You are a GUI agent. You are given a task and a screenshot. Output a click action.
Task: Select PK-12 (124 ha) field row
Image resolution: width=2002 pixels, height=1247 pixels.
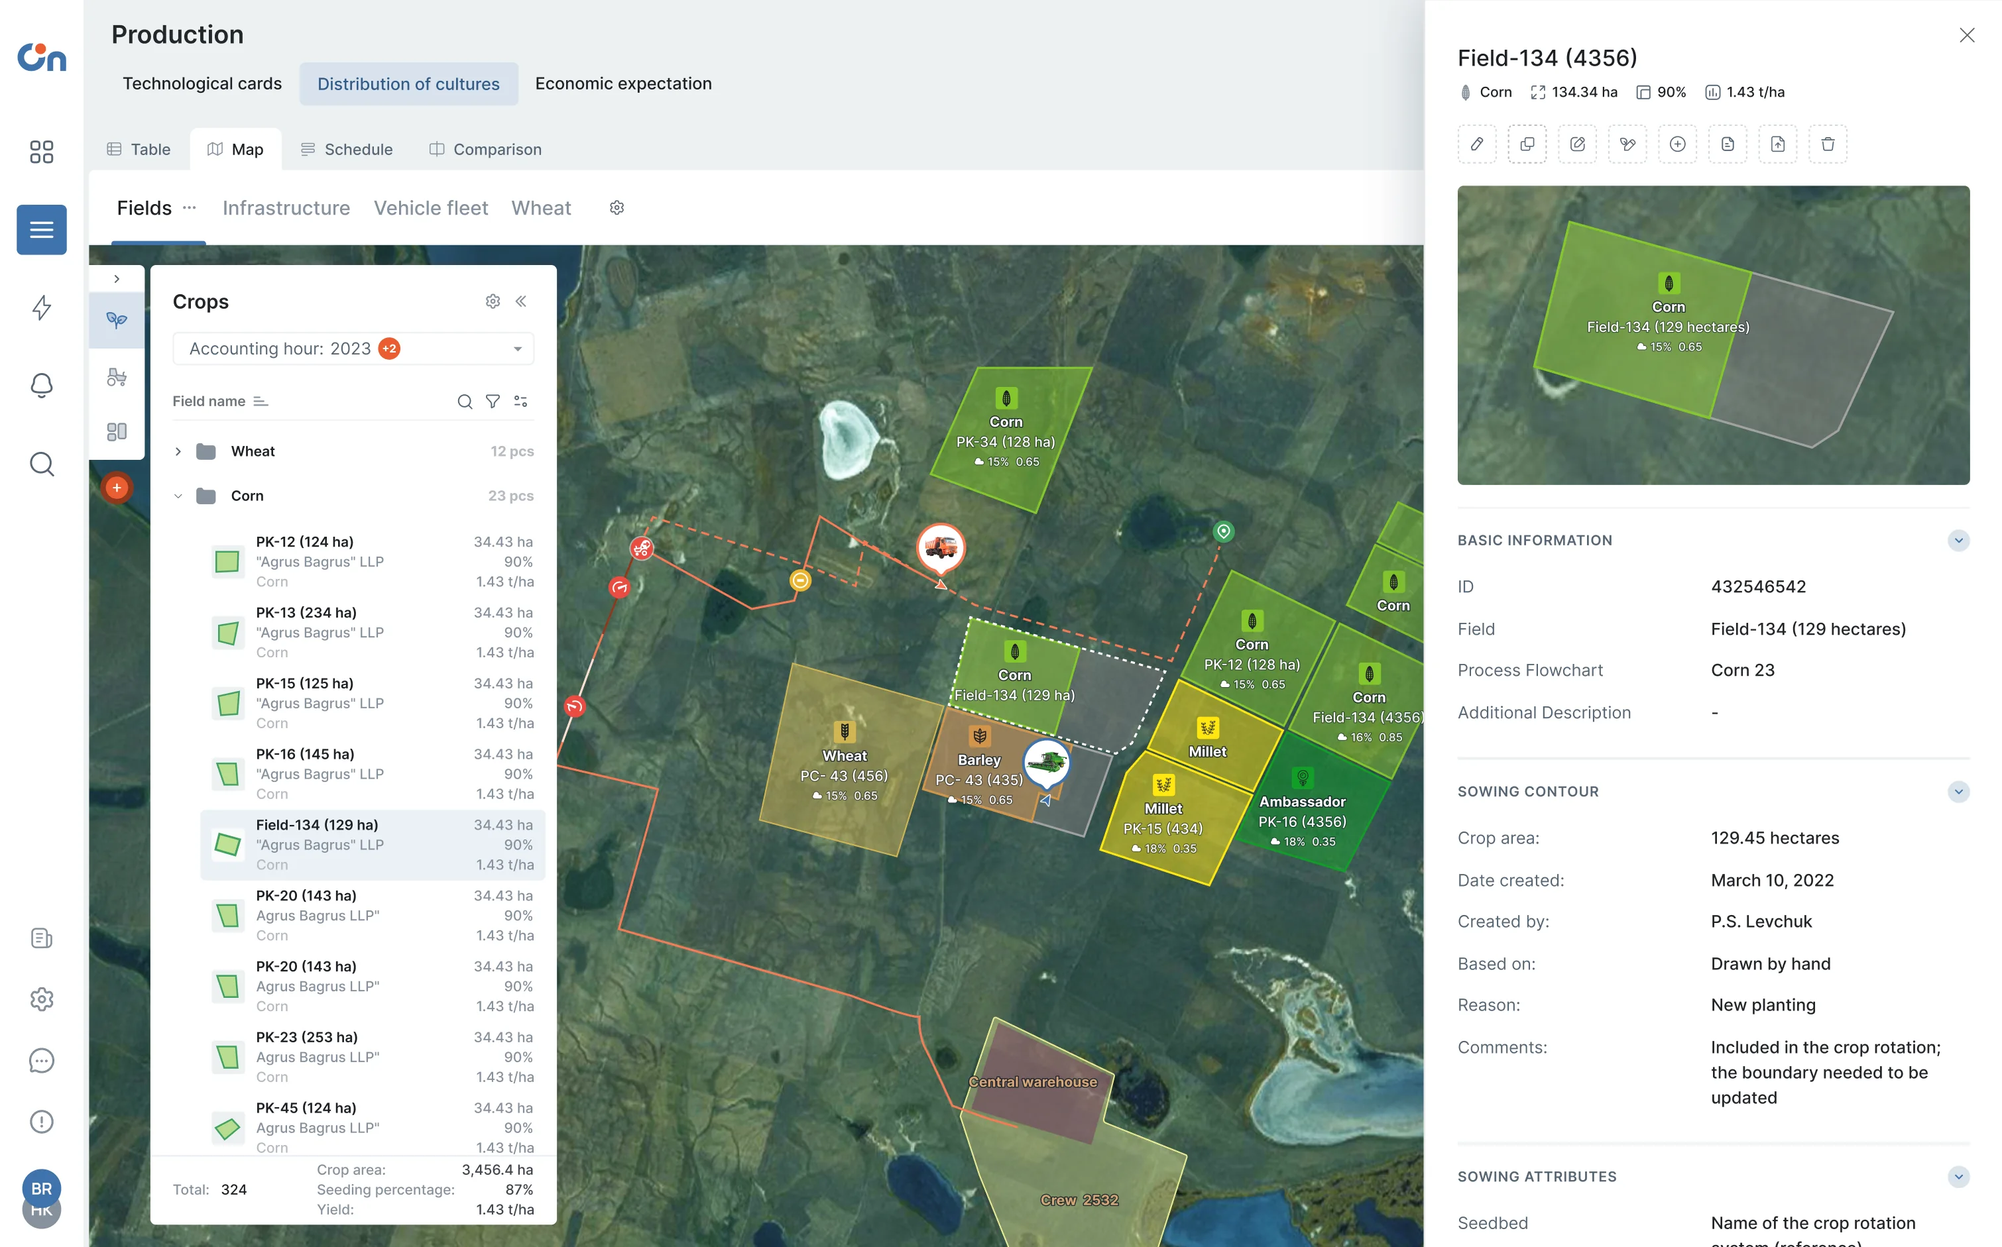pos(373,562)
